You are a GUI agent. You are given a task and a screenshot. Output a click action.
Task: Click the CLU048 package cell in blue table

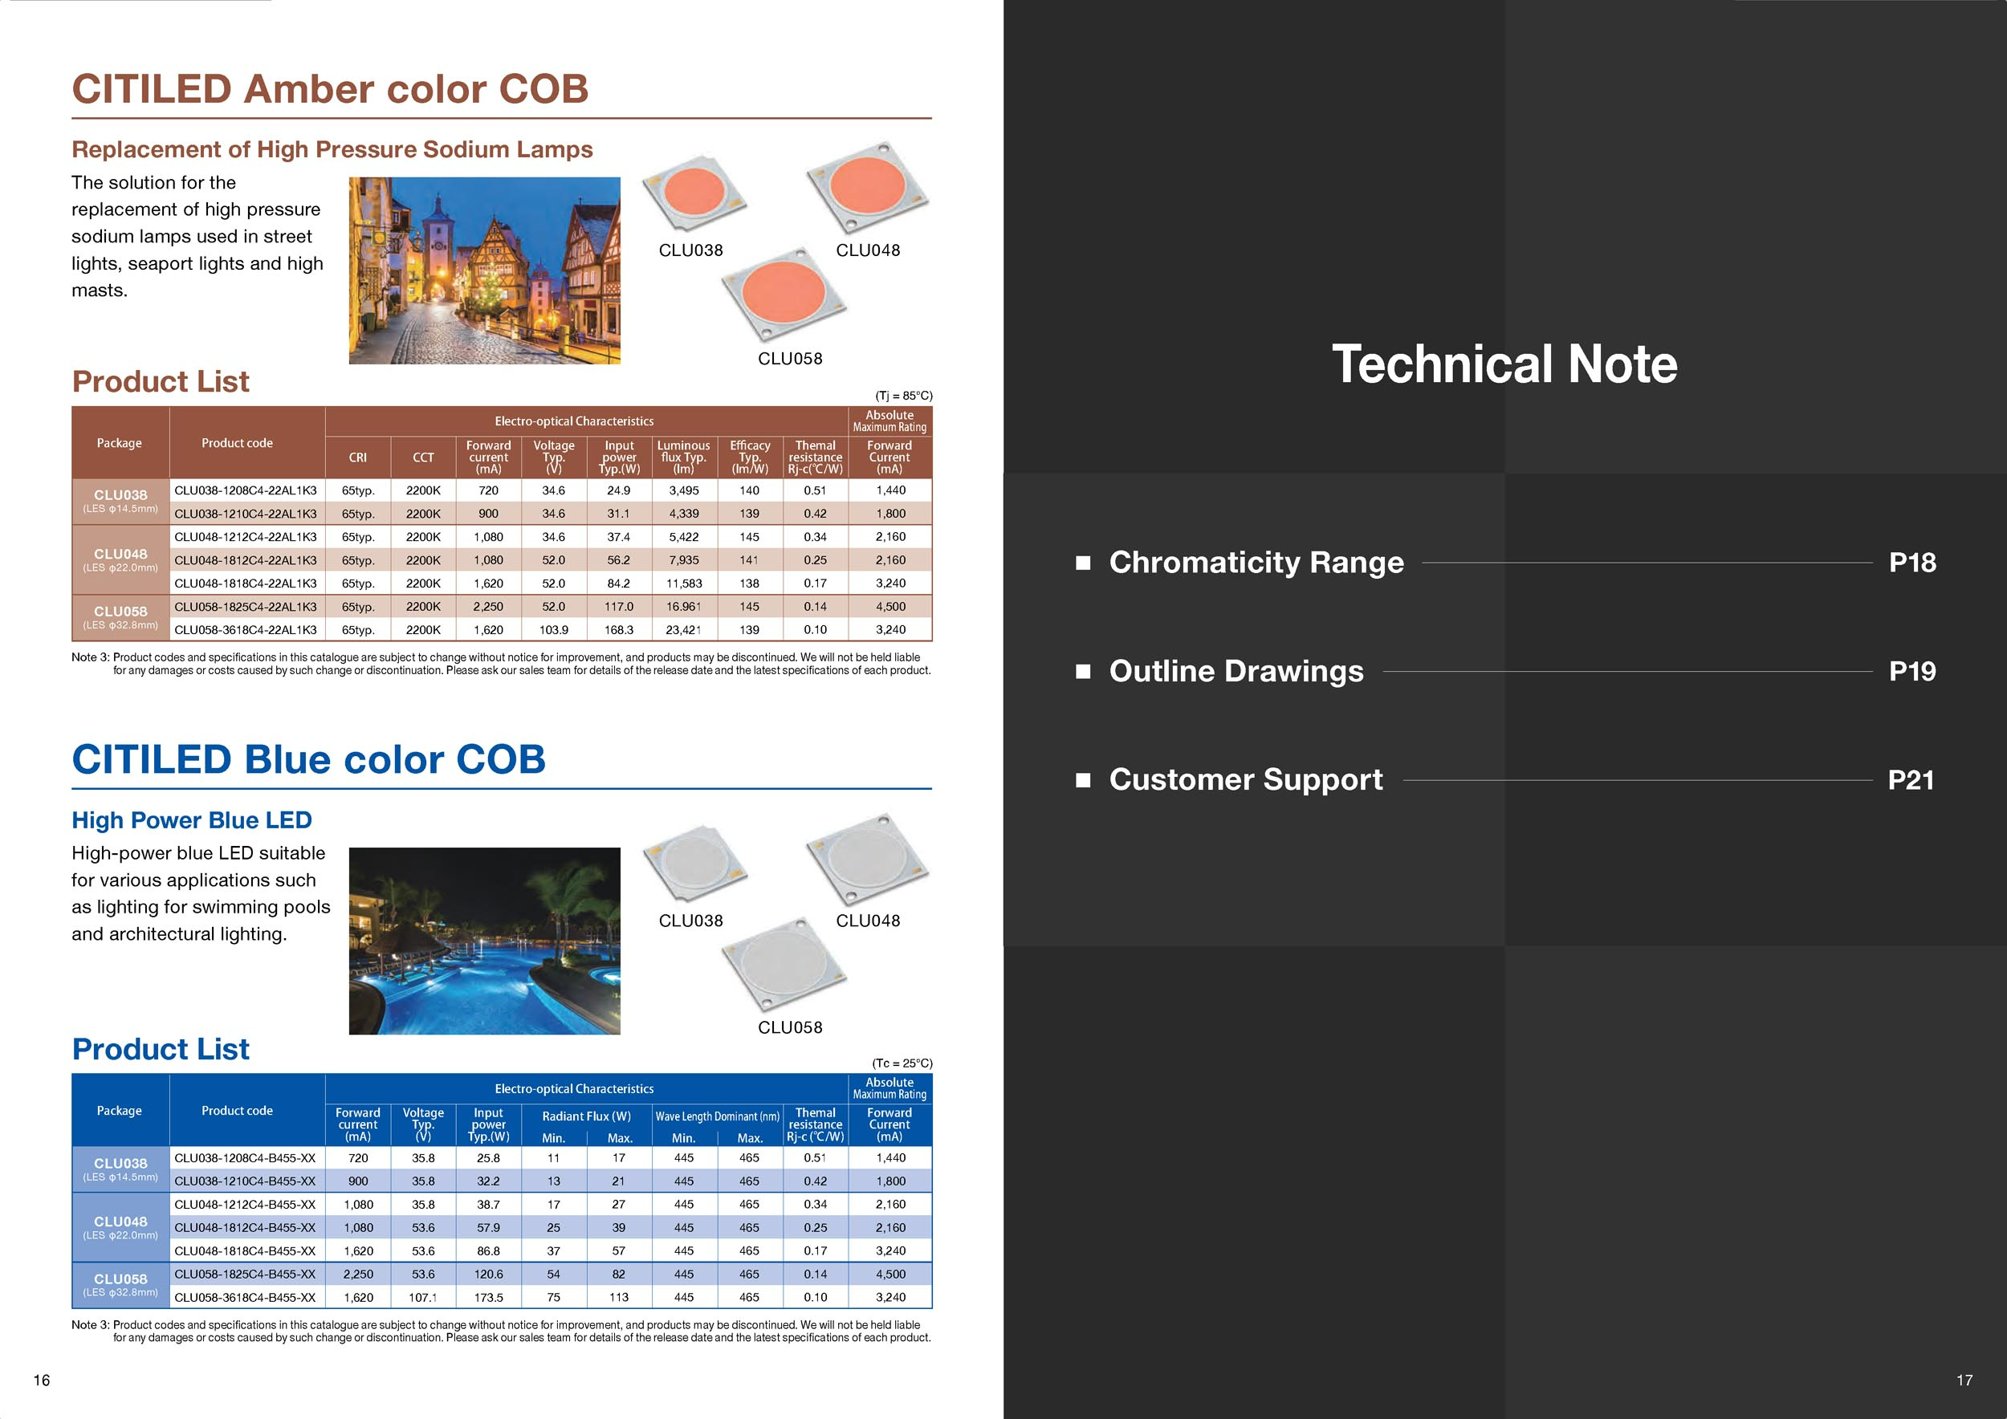coord(120,1226)
